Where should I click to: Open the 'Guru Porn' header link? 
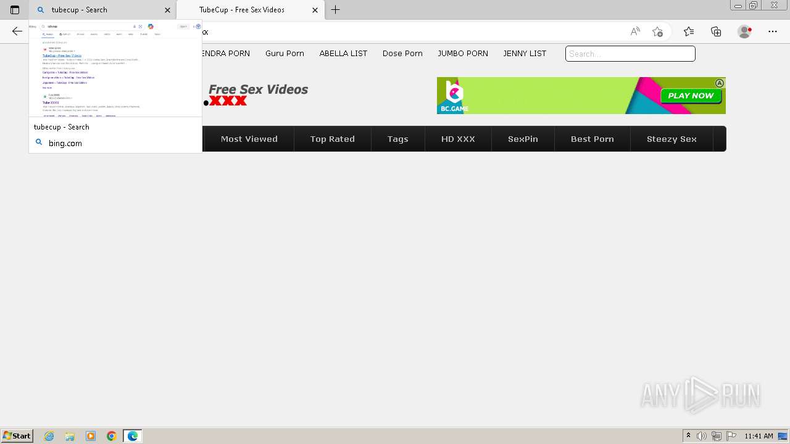(285, 54)
